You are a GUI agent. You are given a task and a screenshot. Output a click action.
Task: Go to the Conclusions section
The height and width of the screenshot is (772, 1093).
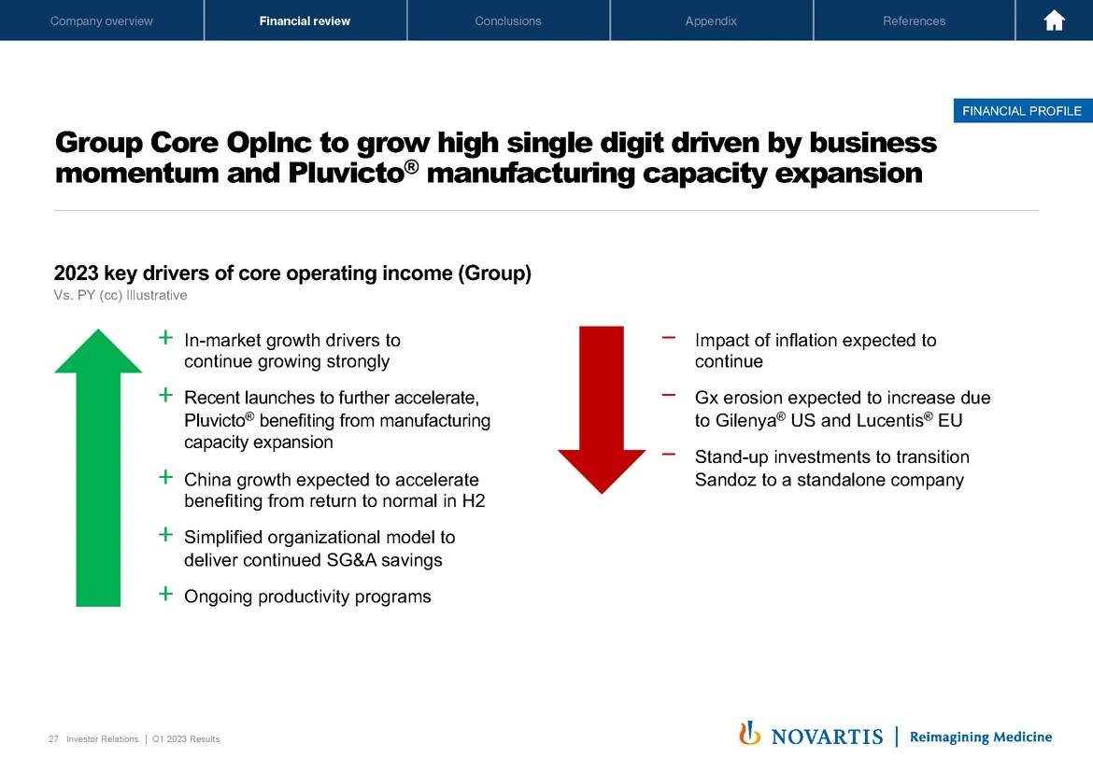click(x=507, y=21)
